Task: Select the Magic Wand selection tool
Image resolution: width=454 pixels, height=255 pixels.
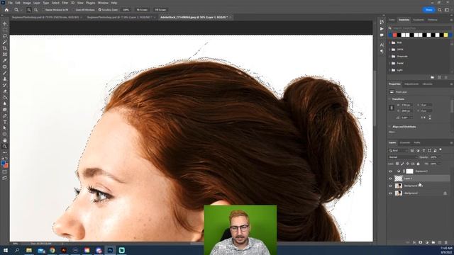Action: (x=5, y=42)
